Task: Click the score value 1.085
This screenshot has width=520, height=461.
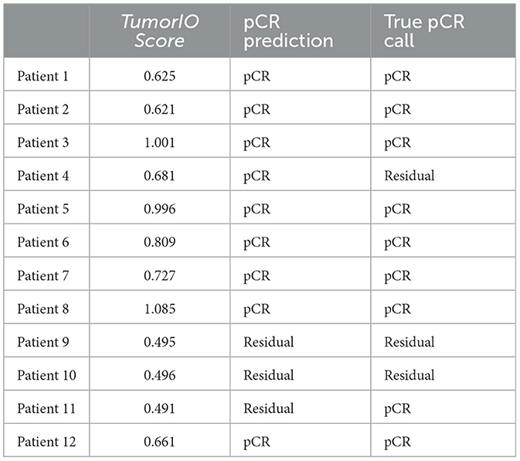Action: pyautogui.click(x=159, y=309)
